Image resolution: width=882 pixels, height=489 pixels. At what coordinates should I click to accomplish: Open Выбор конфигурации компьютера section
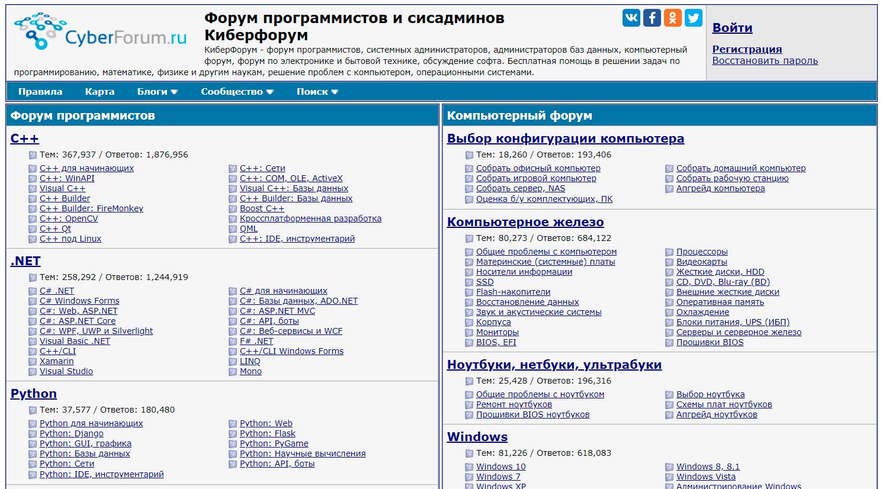coord(566,139)
